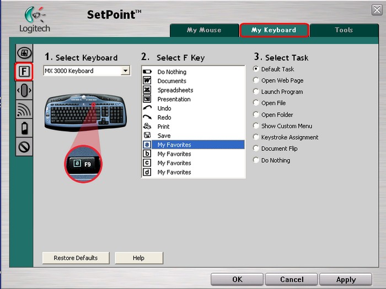Click the Apply button
Viewport: 386px width, 289px height.
pos(346,280)
